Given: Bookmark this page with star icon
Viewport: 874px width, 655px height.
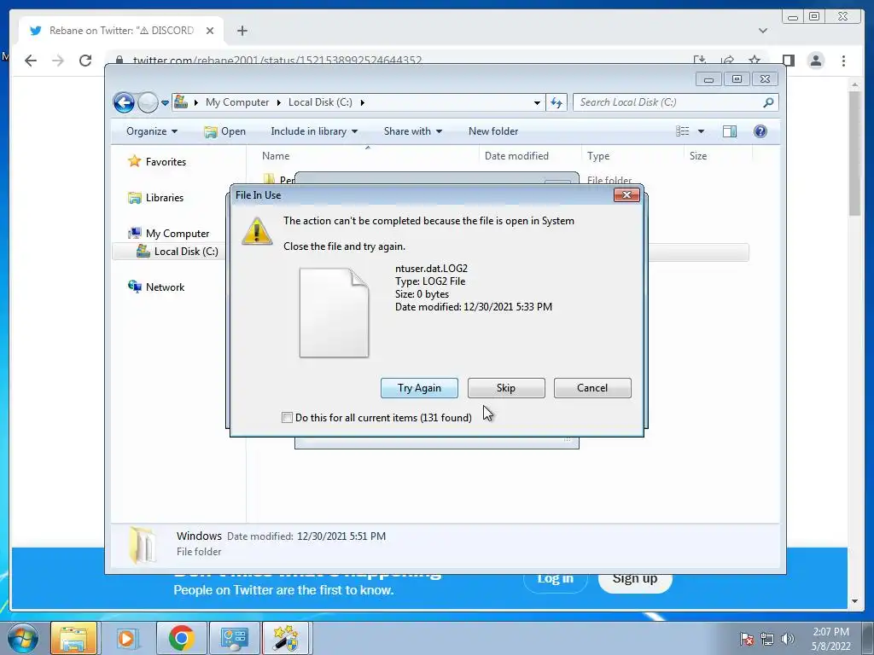Looking at the screenshot, I should (755, 61).
